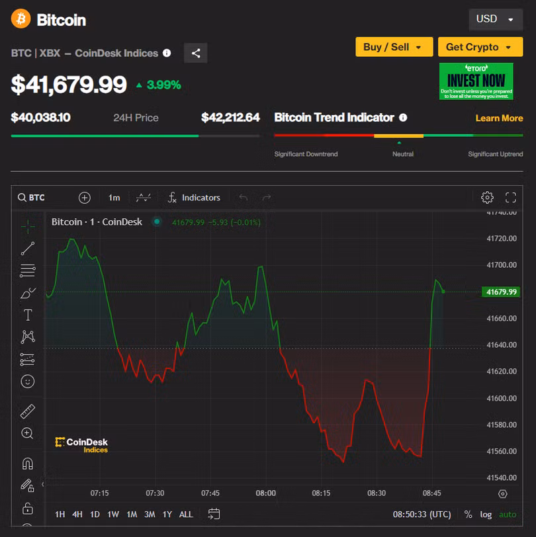Toggle log scale on chart
536x537 pixels.
tap(486, 514)
